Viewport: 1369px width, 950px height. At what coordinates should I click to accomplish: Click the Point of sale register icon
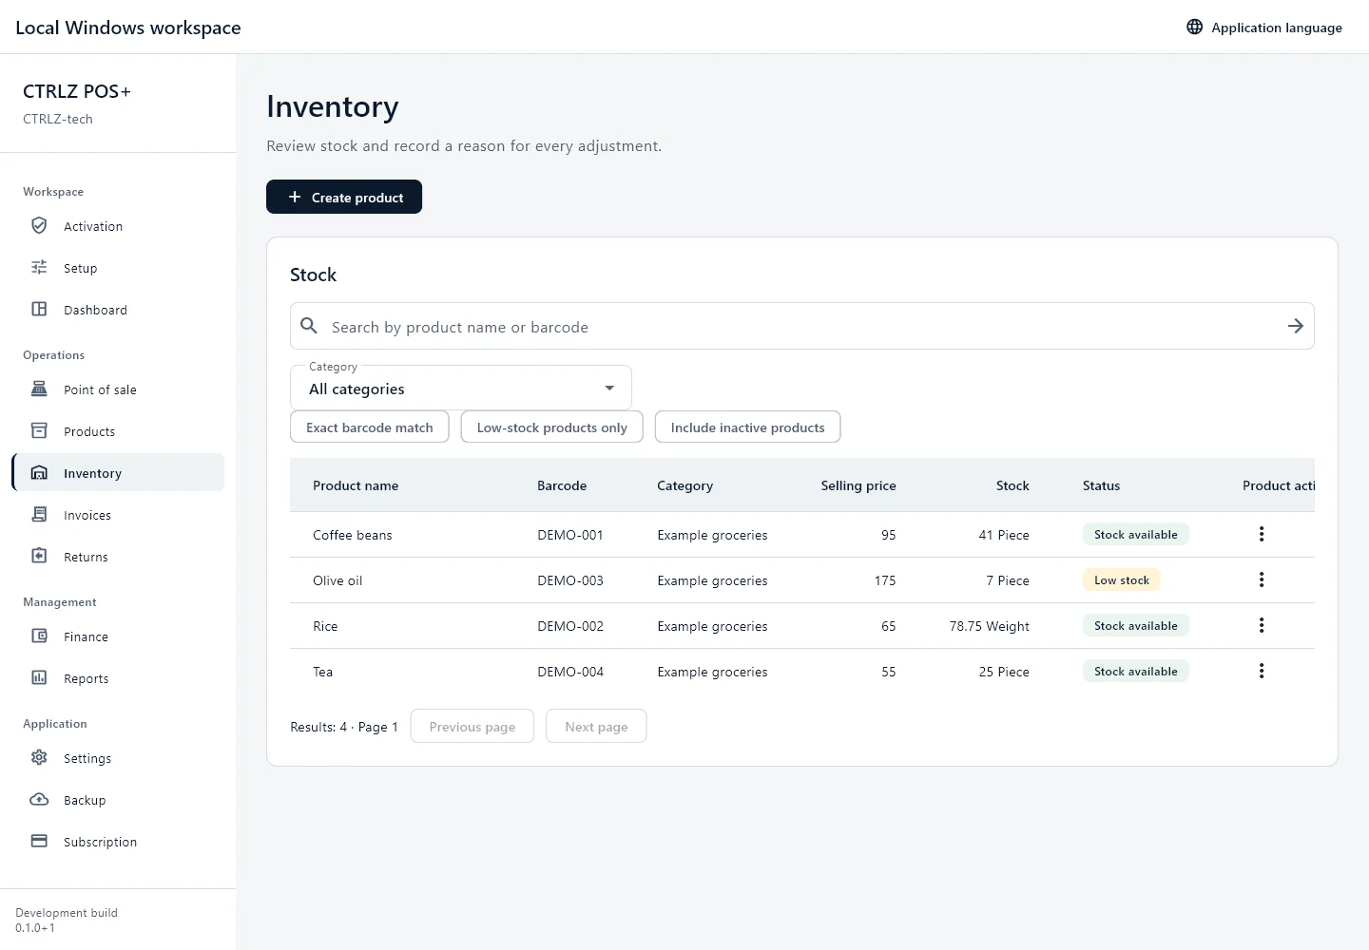point(39,389)
